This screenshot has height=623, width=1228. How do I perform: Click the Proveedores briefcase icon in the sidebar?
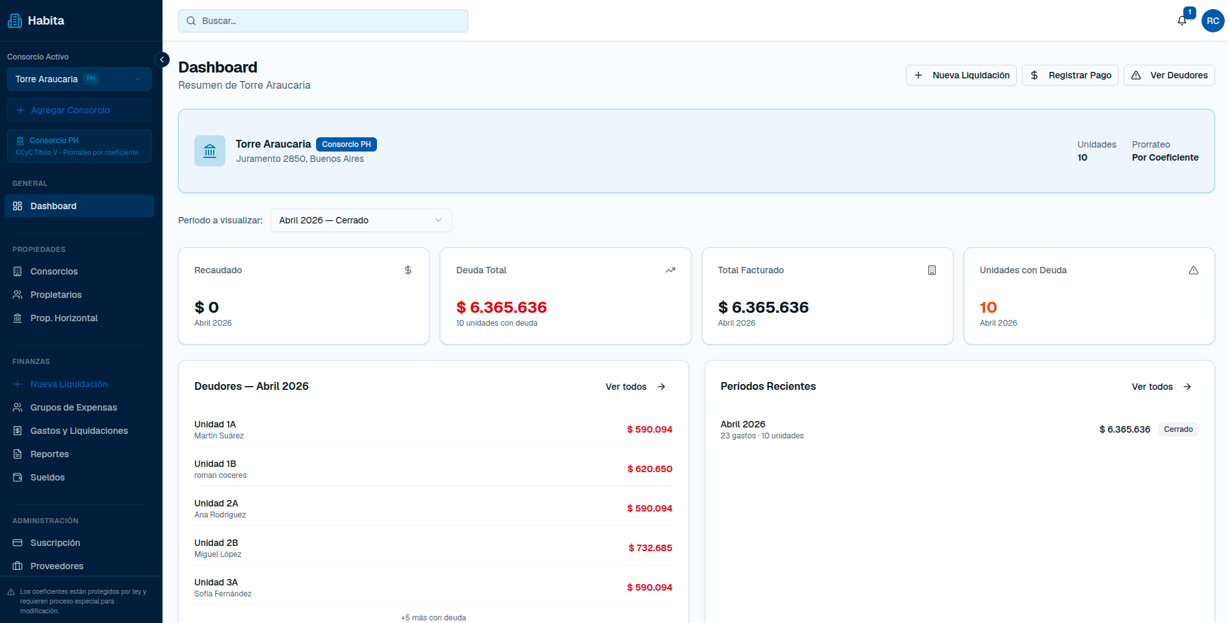pyautogui.click(x=17, y=566)
